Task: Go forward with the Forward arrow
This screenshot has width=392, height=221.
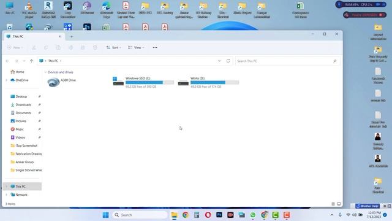Action: (17, 61)
